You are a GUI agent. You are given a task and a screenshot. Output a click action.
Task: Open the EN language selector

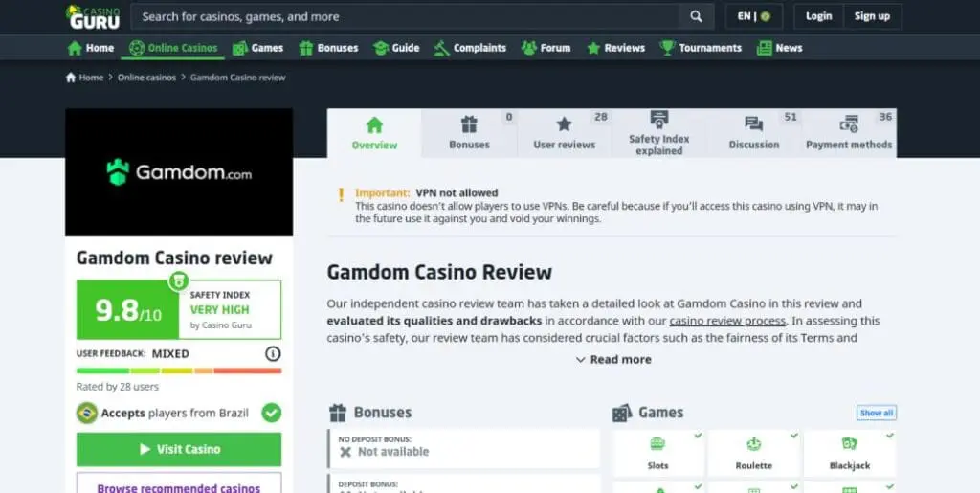point(754,17)
